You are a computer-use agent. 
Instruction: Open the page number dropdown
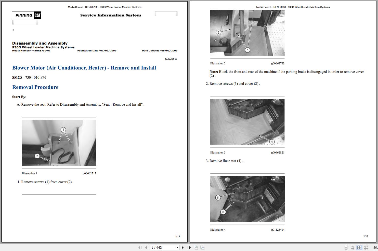(x=177, y=247)
